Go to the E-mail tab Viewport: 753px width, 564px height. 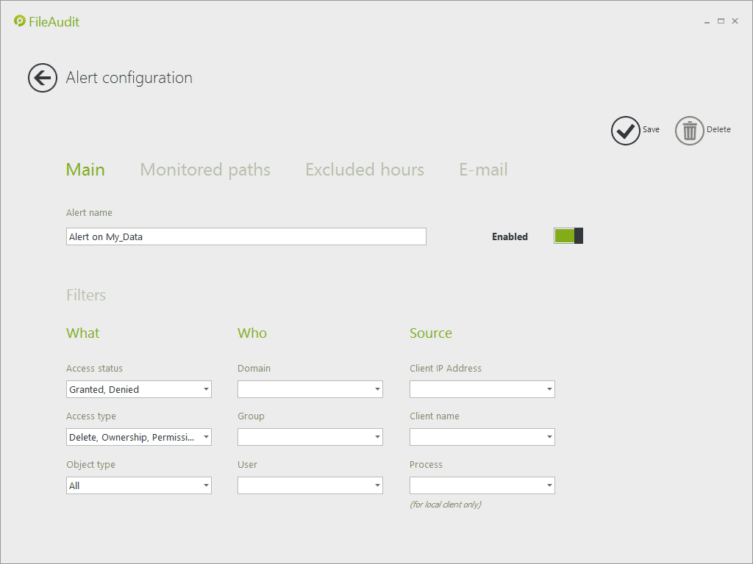tap(483, 170)
